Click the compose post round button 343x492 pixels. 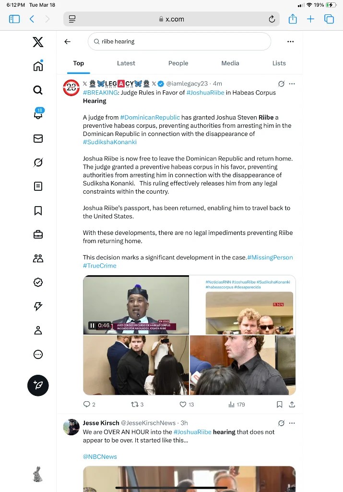tap(38, 385)
